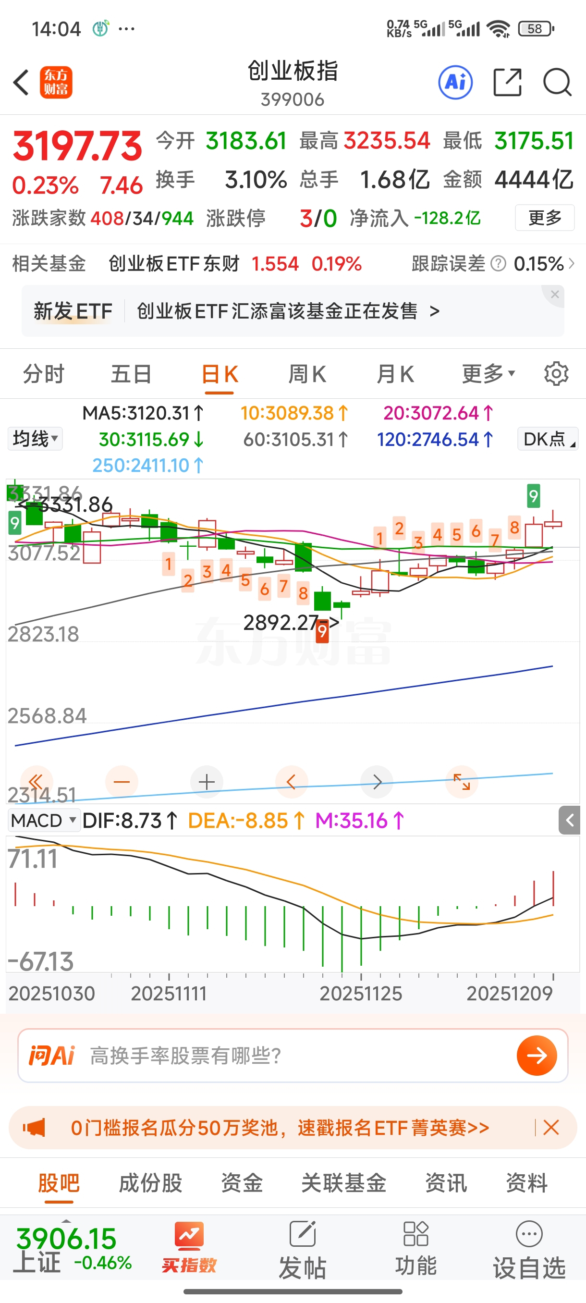The image size is (586, 1303).
Task: Open the ETF菁英赛 signup link
Action: (x=280, y=1128)
